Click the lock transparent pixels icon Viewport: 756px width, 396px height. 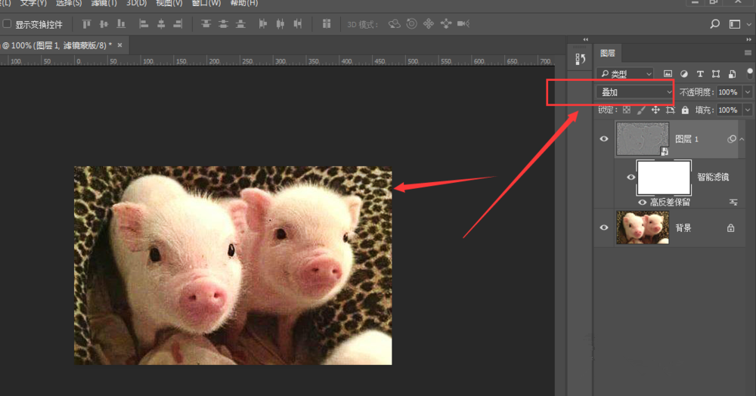(626, 110)
